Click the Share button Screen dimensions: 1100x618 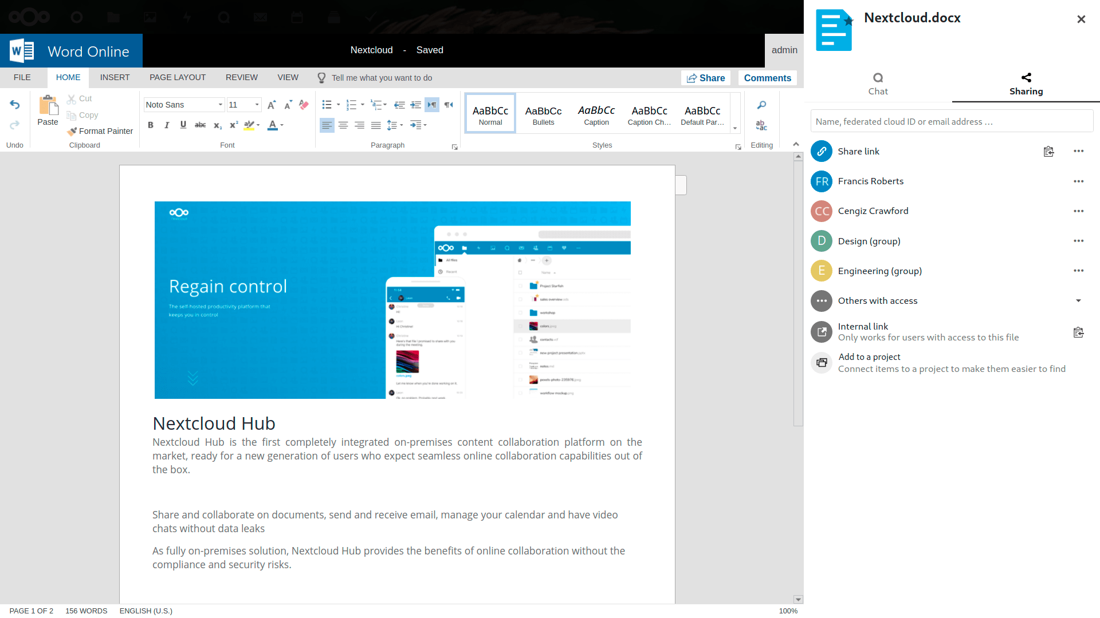[704, 78]
